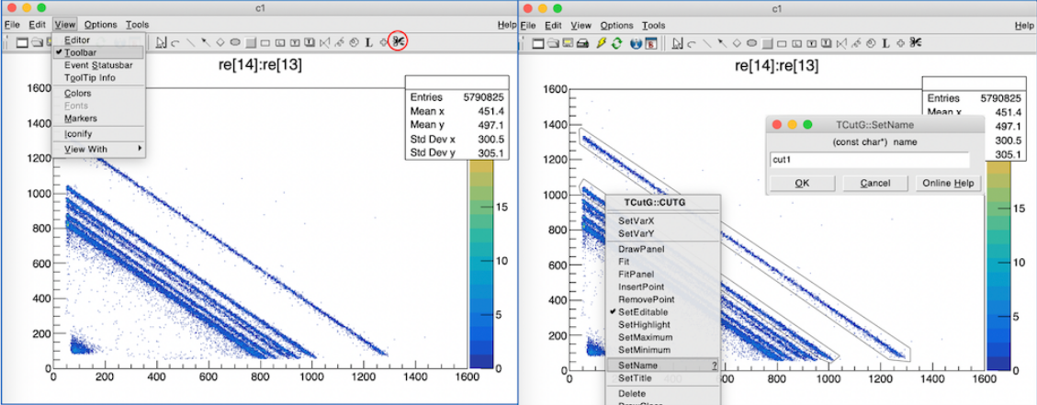Viewport: 1037px width, 405px height.
Task: Select Markers in the View menu
Action: [98, 118]
